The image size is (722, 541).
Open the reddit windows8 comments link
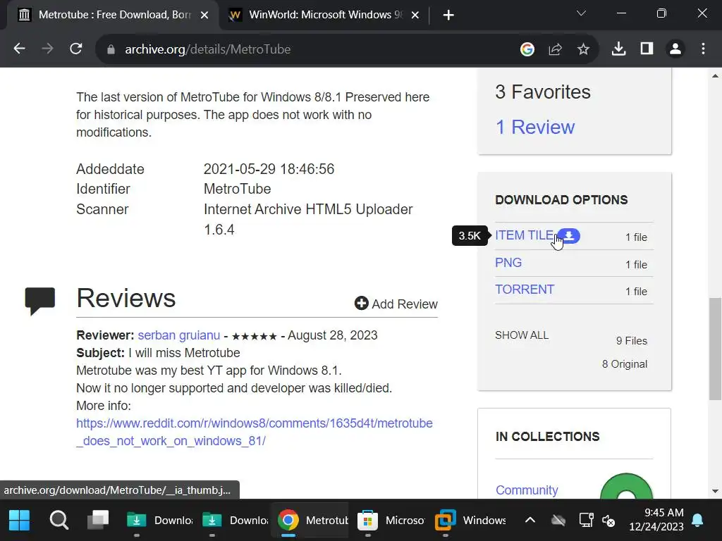[254, 432]
